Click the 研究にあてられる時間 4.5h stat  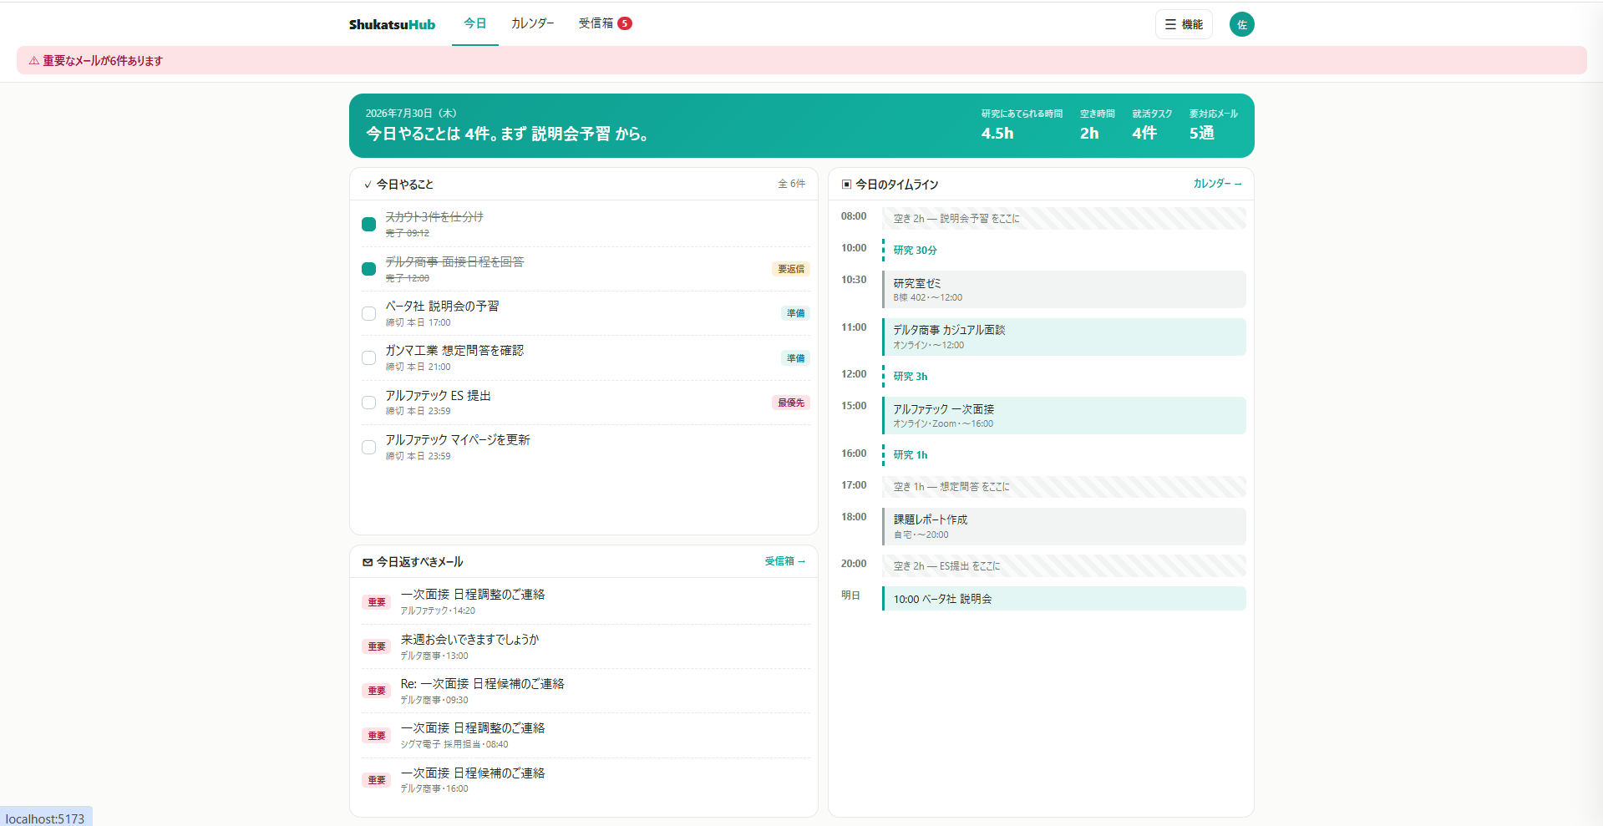(1022, 124)
